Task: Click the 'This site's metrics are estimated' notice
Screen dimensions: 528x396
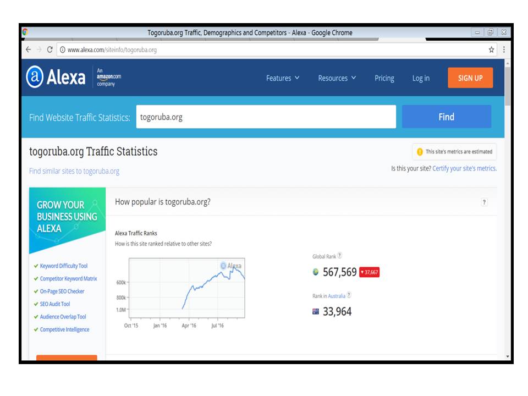Action: [x=454, y=152]
